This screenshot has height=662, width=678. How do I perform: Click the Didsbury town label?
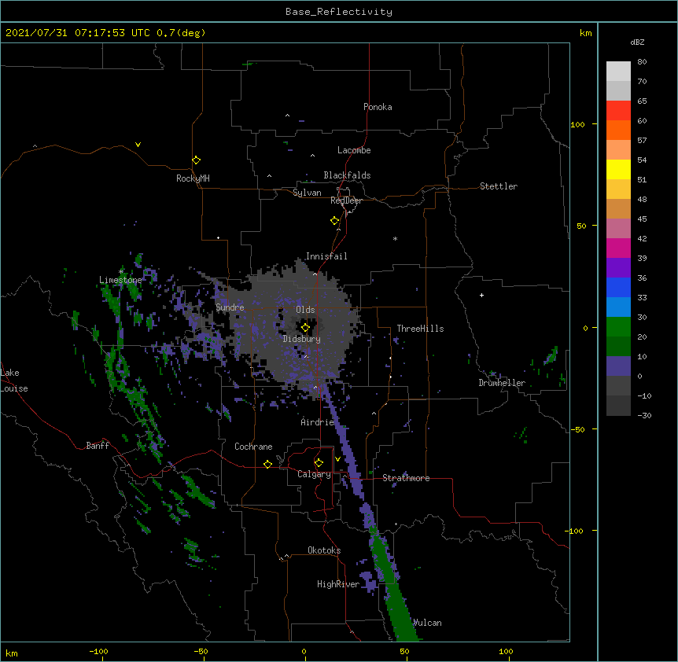click(x=301, y=339)
